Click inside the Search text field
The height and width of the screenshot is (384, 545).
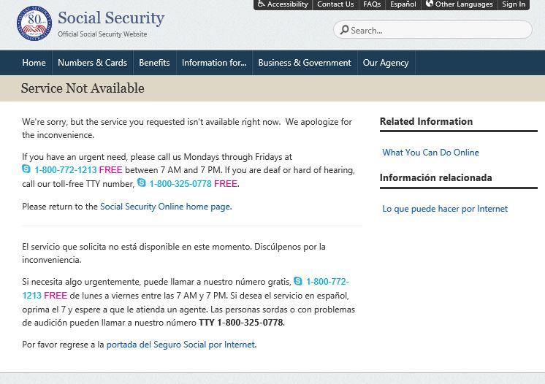point(438,30)
